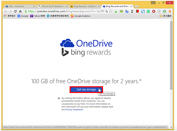The image size is (177, 131).
Task: Go back to the previous page
Action: pos(6,11)
